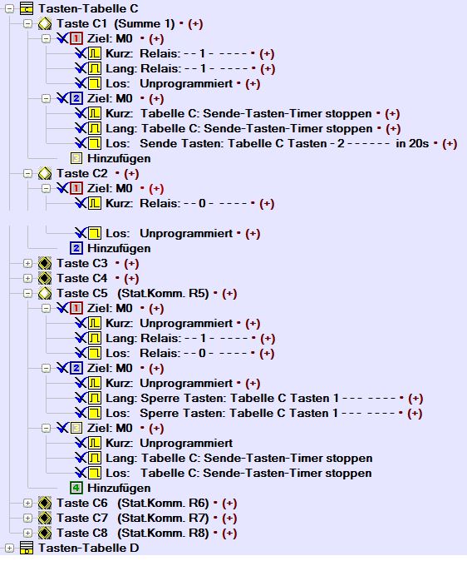Collapse the Tasten-Tabelle C tree

(9, 8)
